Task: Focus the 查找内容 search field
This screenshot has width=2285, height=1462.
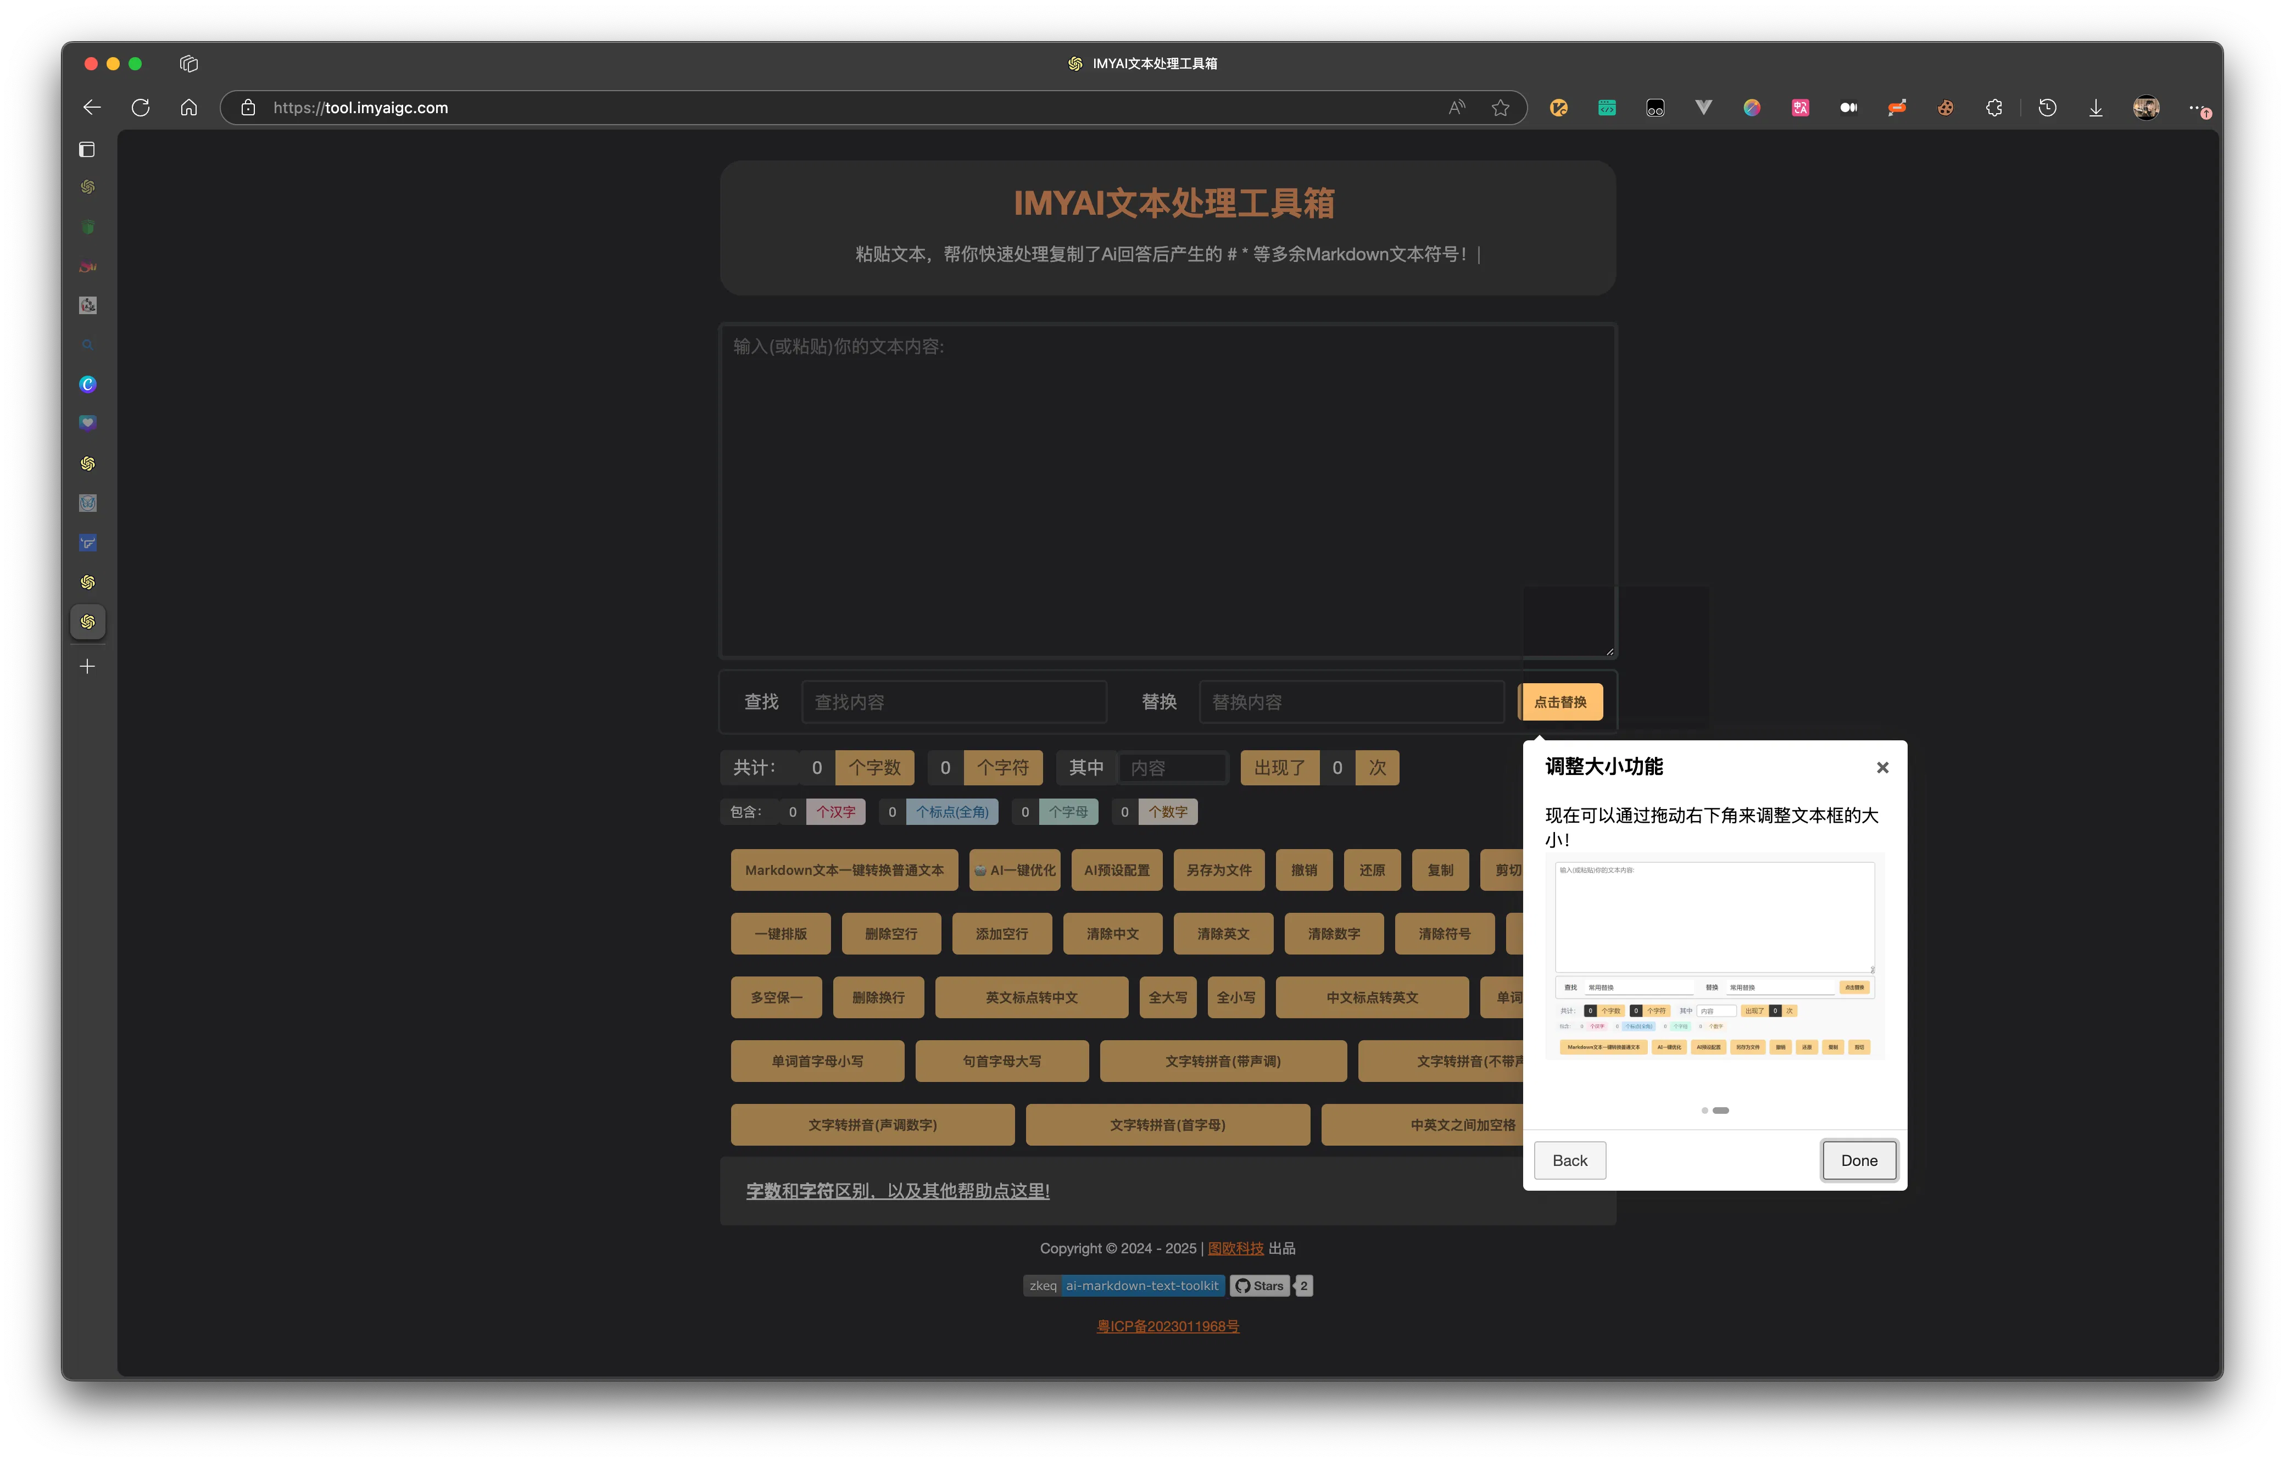Action: pos(954,701)
